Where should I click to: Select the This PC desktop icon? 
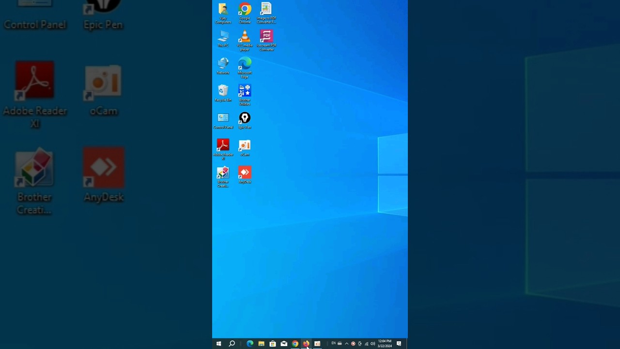tap(223, 39)
